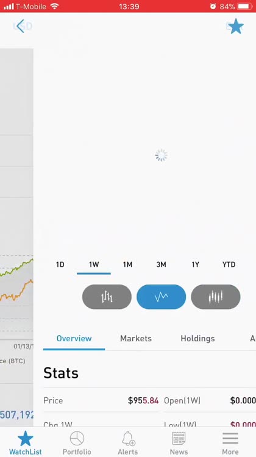The height and width of the screenshot is (457, 256).
Task: Switch chart range to YTD
Action: coord(229,264)
